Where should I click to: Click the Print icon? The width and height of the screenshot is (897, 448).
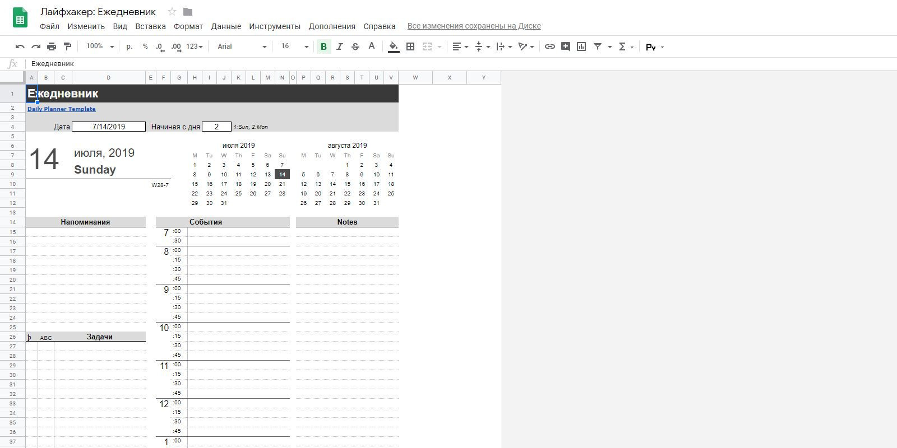point(52,46)
